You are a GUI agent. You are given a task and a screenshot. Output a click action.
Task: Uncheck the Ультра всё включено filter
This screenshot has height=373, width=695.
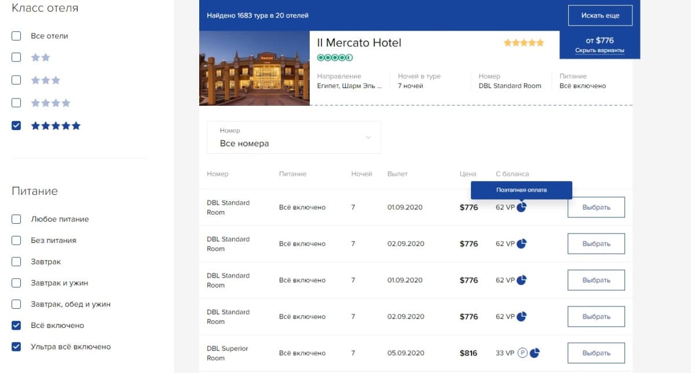(16, 347)
